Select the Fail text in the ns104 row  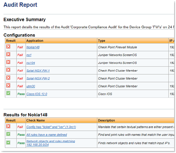click(x=20, y=63)
